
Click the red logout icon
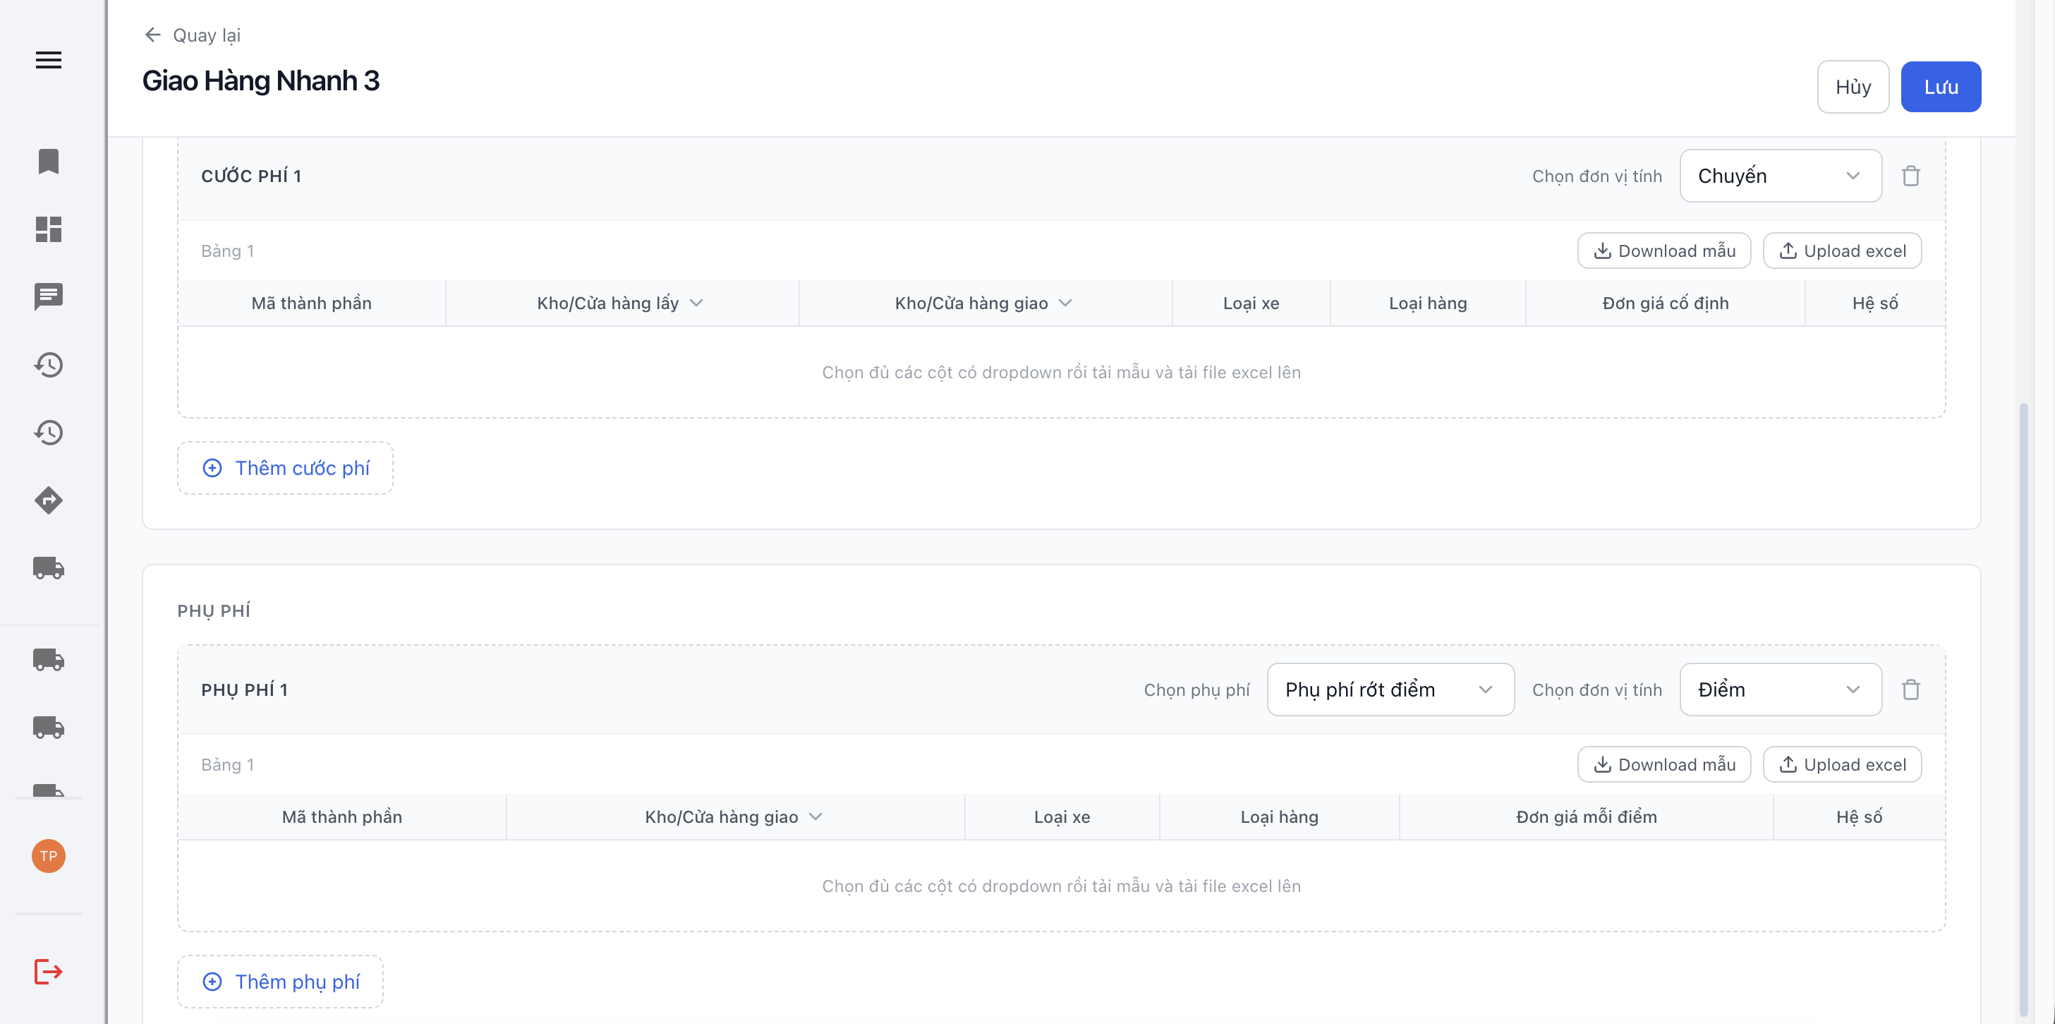[49, 971]
